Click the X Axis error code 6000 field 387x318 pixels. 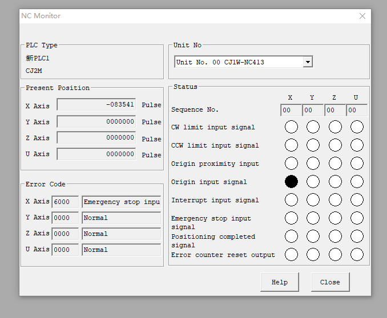point(65,202)
